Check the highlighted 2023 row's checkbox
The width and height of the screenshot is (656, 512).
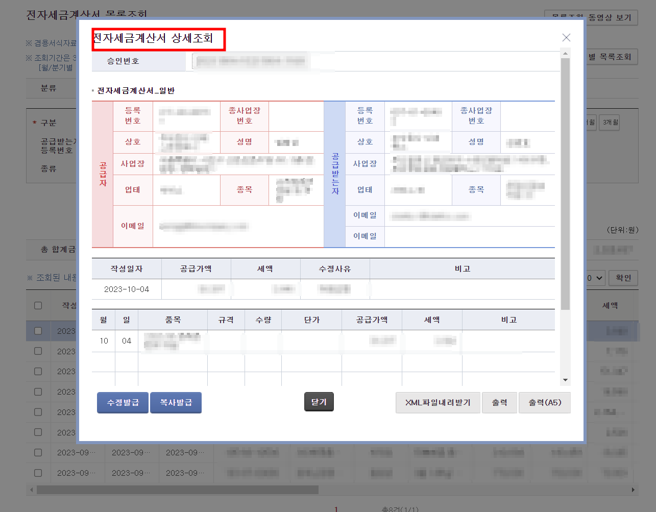coord(38,331)
